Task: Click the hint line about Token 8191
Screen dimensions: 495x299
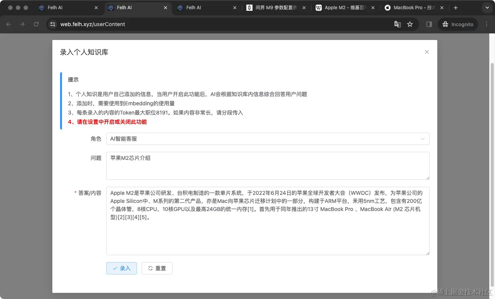Action: tap(156, 113)
